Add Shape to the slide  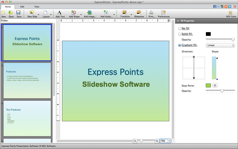(74, 14)
